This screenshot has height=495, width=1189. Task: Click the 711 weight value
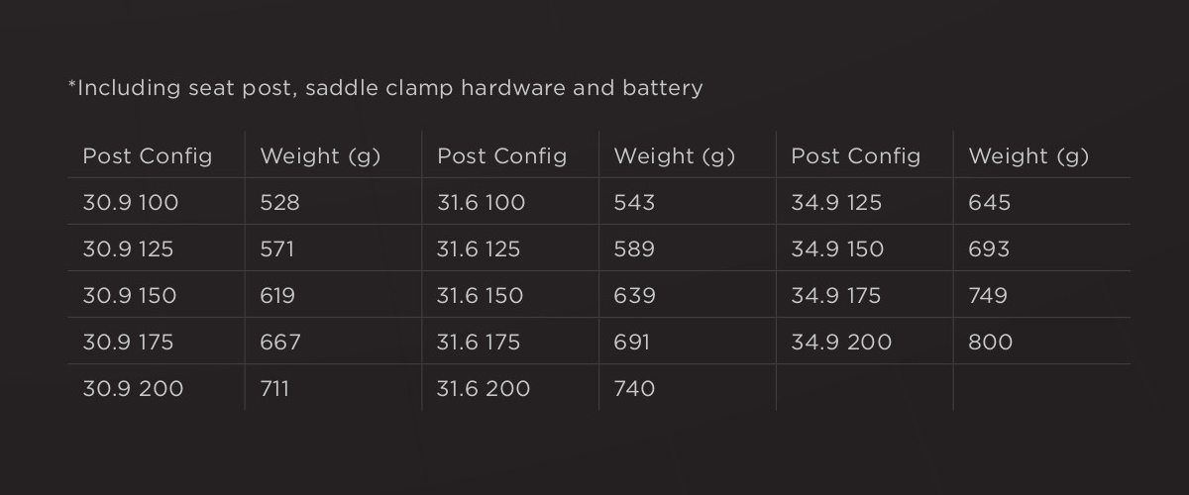click(x=274, y=389)
